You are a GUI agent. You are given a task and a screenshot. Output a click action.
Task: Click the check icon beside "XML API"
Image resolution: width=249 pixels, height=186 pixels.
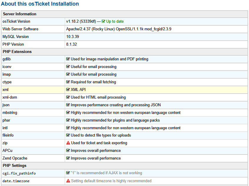(x=68, y=89)
